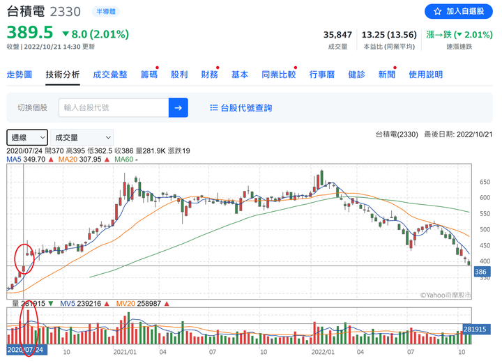Open the 財務 tab

click(209, 75)
